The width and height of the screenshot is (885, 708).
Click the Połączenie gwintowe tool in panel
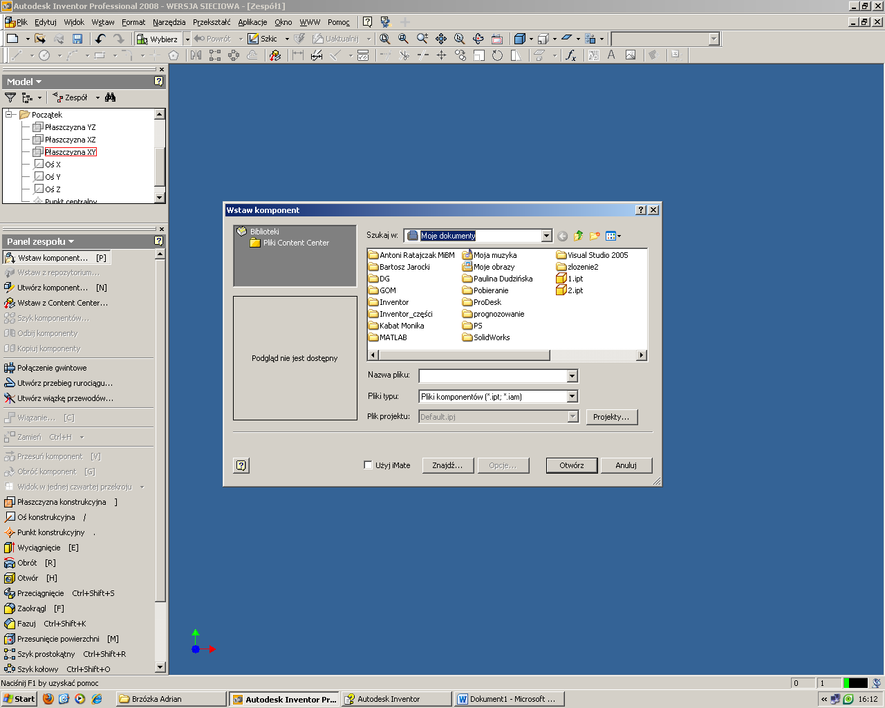click(46, 368)
